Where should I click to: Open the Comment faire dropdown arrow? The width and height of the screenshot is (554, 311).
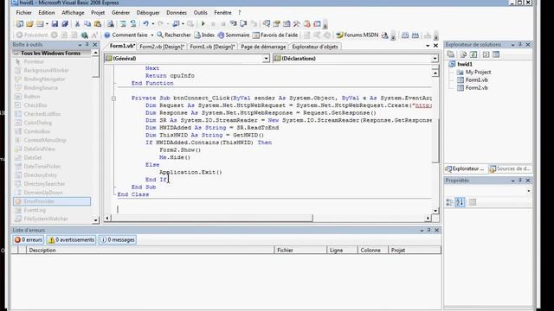pos(152,35)
